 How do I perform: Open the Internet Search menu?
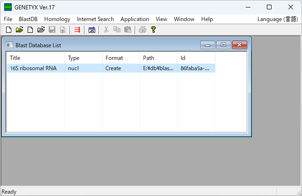[x=95, y=19]
